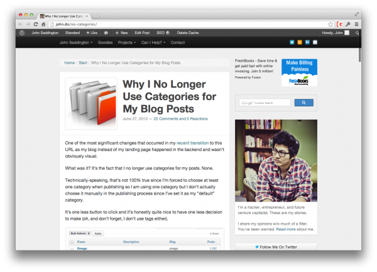Click the Slug column header
377x272 pixels.
tap(172, 242)
